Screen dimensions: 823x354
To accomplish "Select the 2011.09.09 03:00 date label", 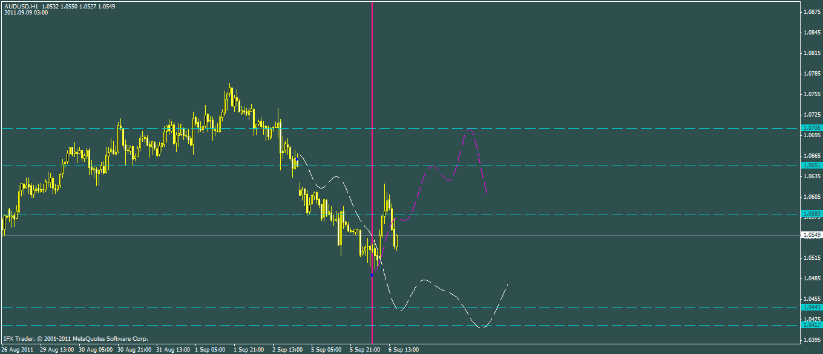I will [x=26, y=13].
